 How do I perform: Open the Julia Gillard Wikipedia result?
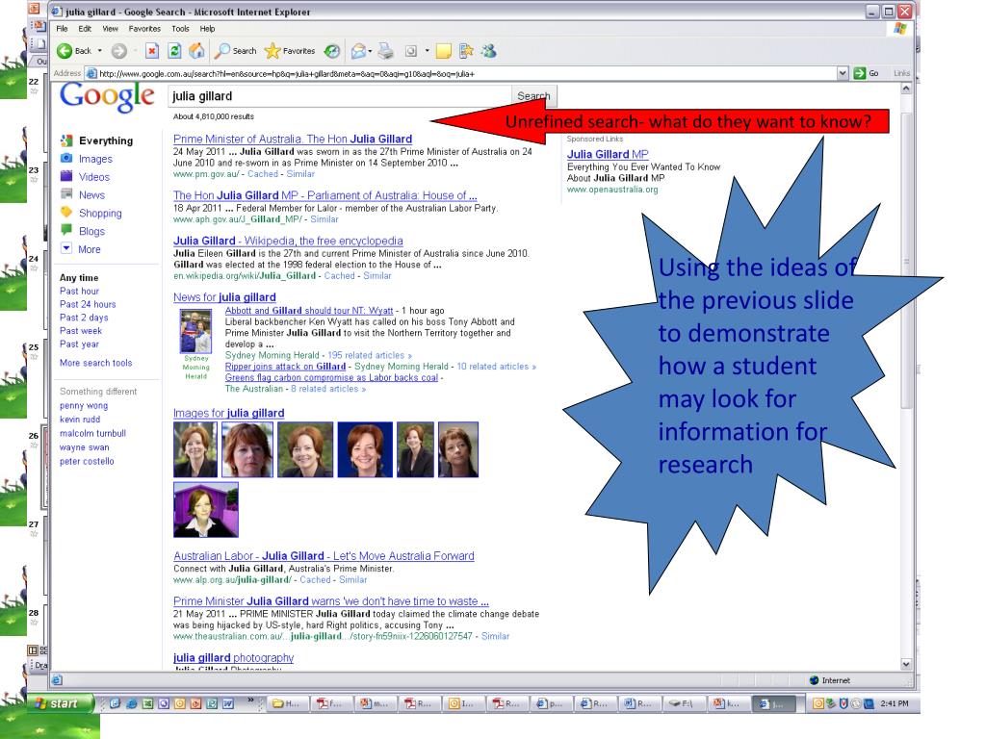pyautogui.click(x=288, y=241)
